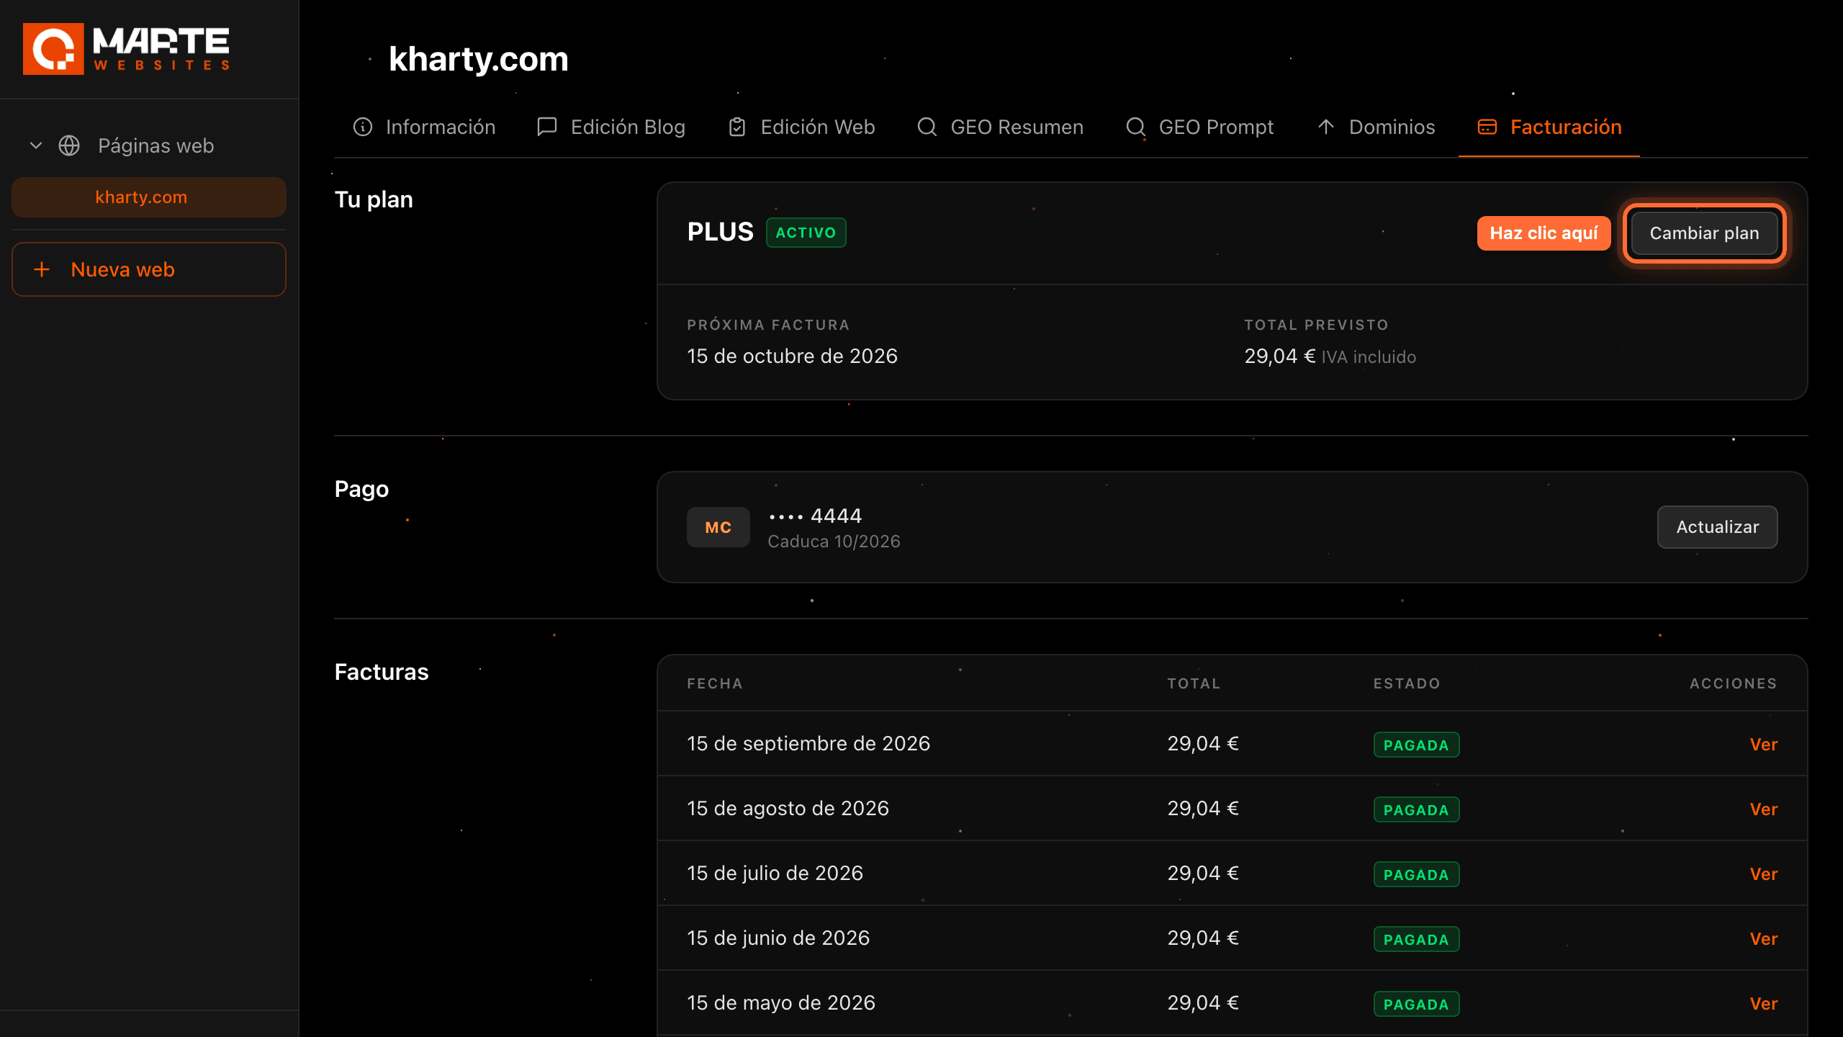Click the ESTADO column header

click(x=1407, y=683)
